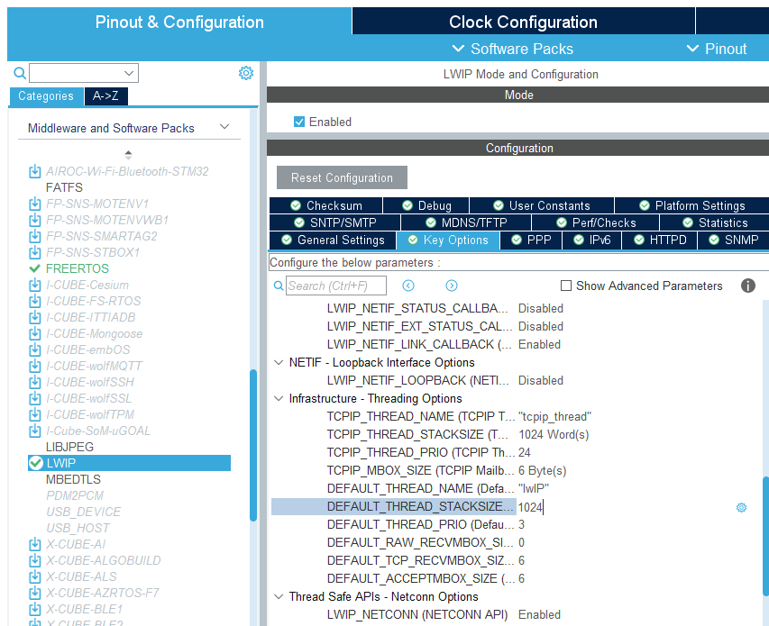Open the Debug tab
Viewport: 769px width, 626px height.
(x=426, y=205)
